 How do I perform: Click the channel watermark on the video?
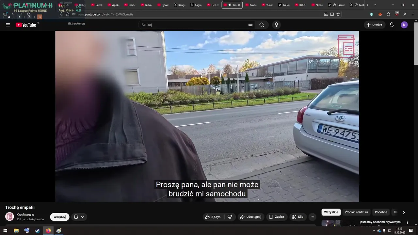click(x=346, y=46)
